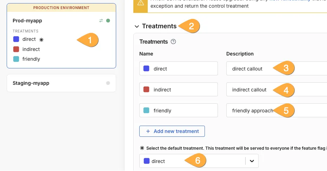
Task: Click the indirect treatment name field
Action: tap(182, 90)
